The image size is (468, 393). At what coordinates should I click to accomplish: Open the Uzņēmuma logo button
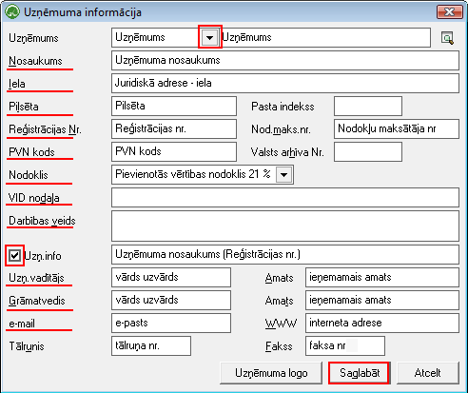[x=271, y=373]
